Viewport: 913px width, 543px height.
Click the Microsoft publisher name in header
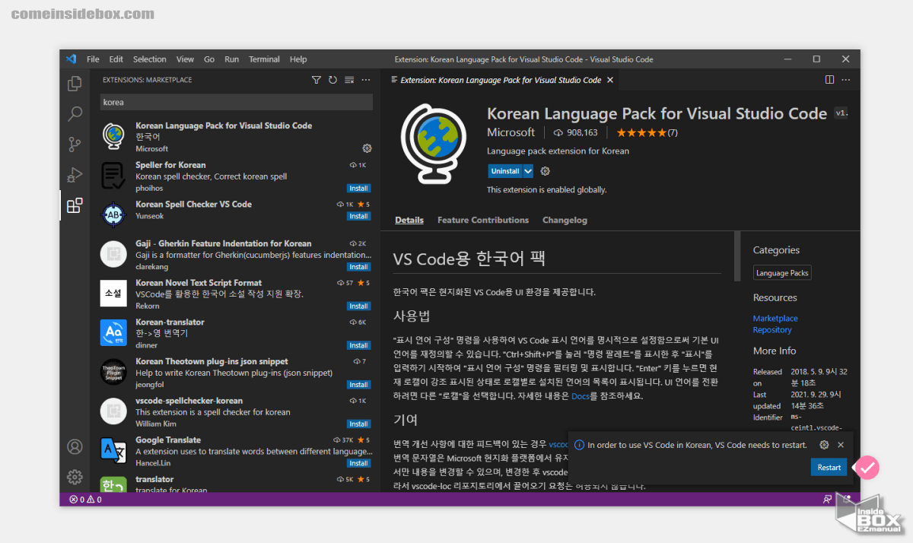click(x=511, y=132)
